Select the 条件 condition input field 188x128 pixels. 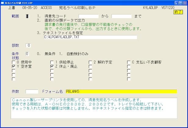[x=27, y=54]
